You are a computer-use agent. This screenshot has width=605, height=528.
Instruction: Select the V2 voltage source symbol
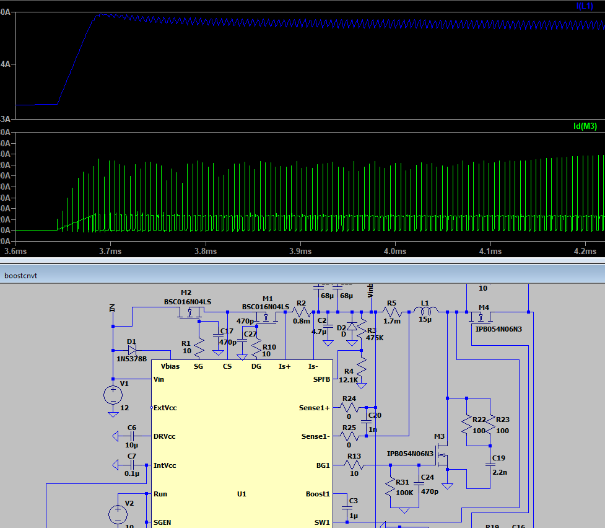118,514
